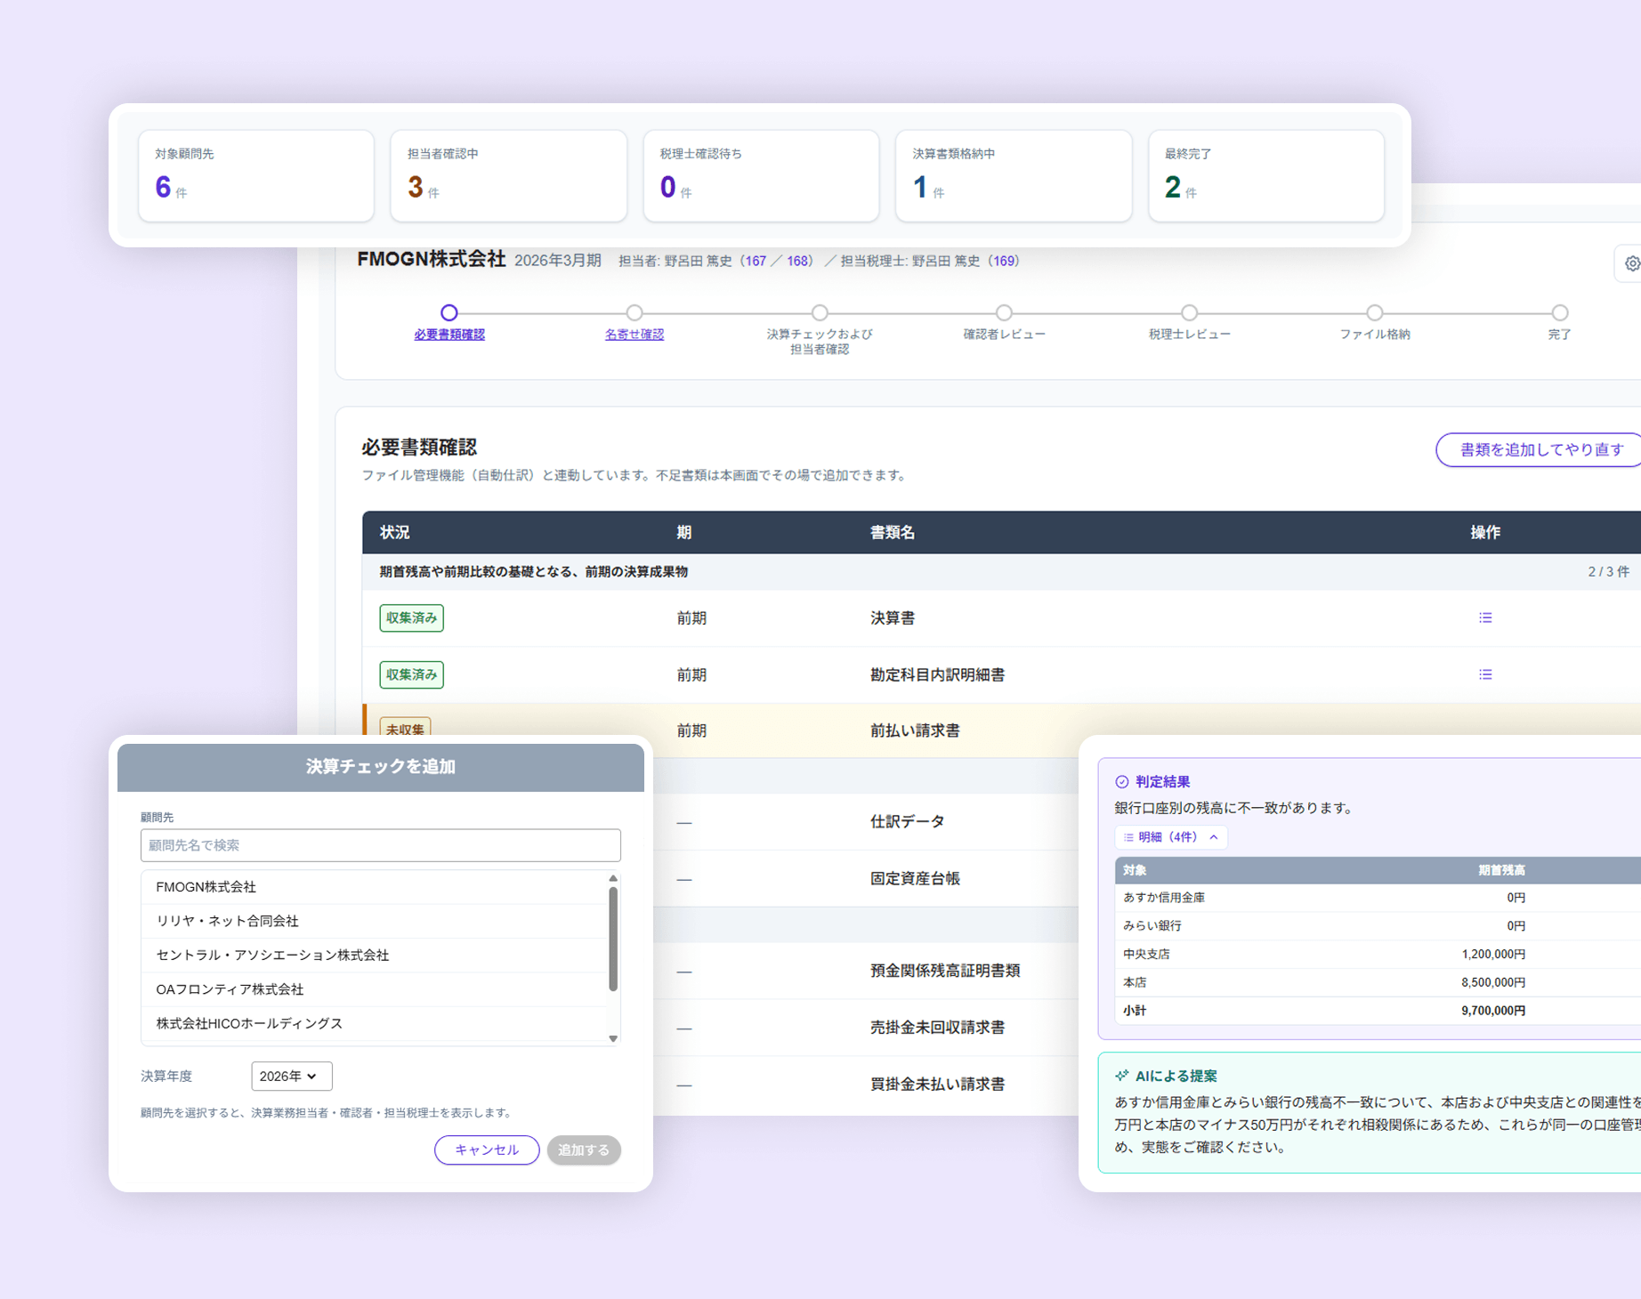The height and width of the screenshot is (1299, 1641).
Task: Select セントラル・アソシエーション株式会社 in list
Action: coord(374,955)
